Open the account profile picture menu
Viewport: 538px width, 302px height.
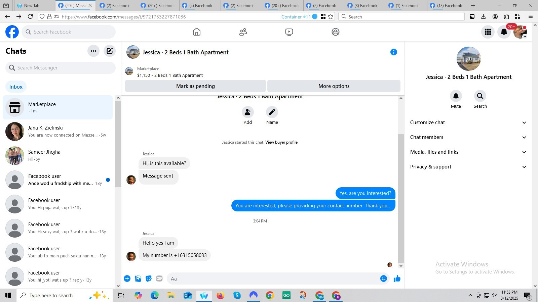point(520,32)
